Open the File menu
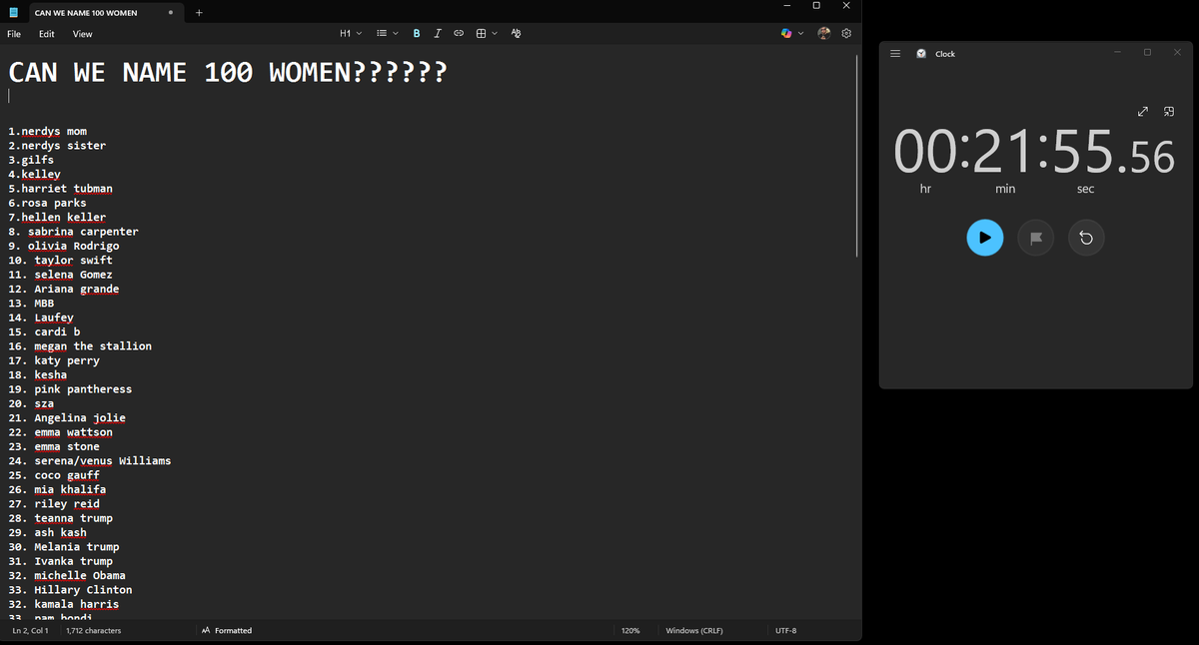 14,34
